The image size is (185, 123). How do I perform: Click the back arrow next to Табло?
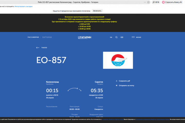[x=38, y=48]
